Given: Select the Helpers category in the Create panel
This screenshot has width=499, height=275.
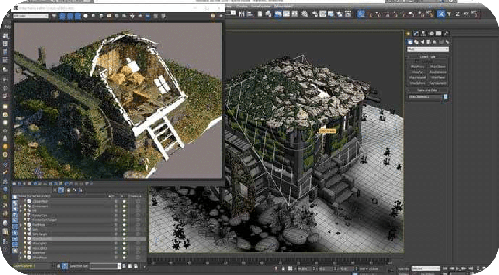Looking at the screenshot, I should tap(435, 42).
